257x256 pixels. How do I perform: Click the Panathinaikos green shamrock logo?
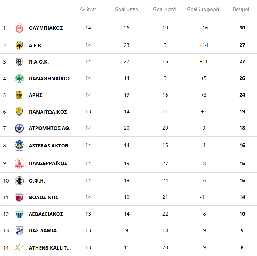click(19, 78)
